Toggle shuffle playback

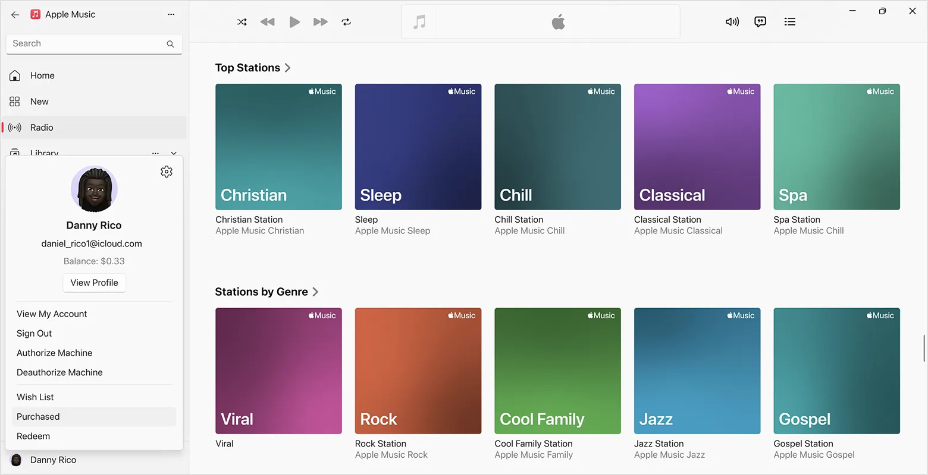[x=242, y=22]
